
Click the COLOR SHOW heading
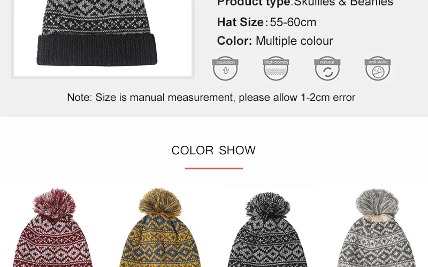click(x=213, y=151)
